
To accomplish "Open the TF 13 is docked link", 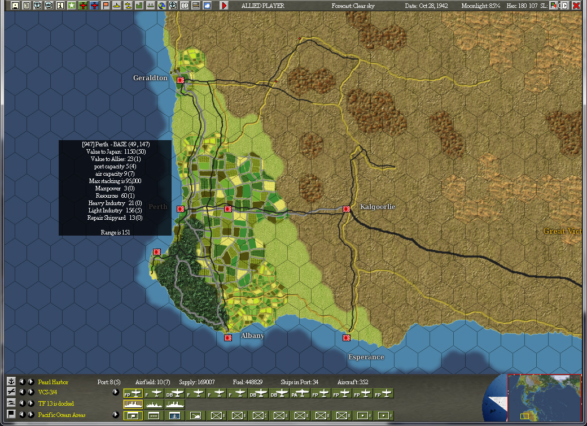I will [x=56, y=403].
